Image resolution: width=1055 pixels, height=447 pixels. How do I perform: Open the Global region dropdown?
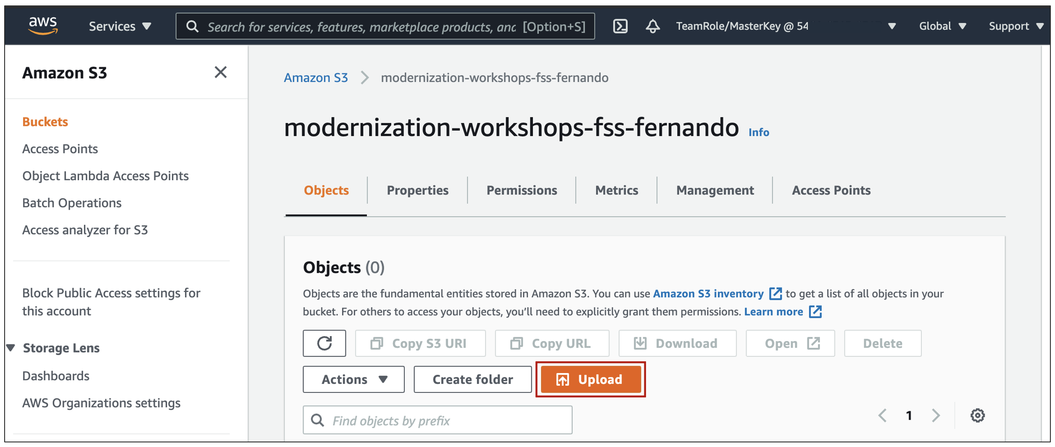click(942, 26)
